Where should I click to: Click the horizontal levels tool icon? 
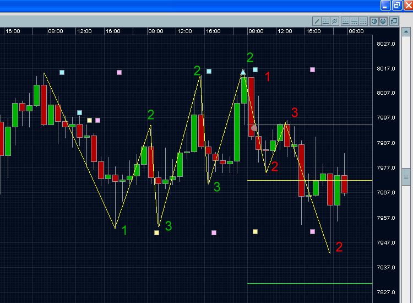point(325,21)
